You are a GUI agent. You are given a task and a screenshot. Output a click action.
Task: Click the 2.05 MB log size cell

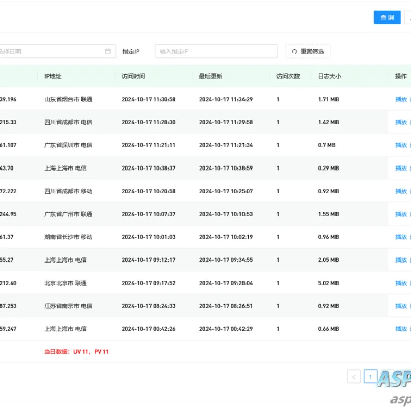pyautogui.click(x=328, y=260)
